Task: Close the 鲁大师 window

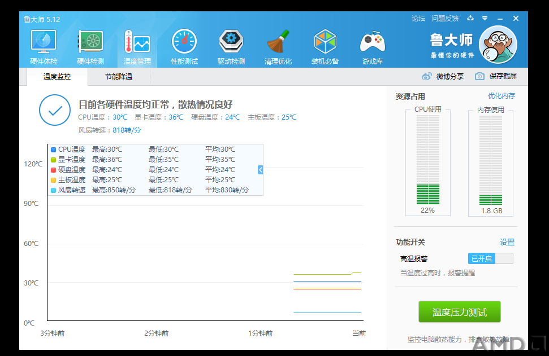Action: tap(516, 18)
